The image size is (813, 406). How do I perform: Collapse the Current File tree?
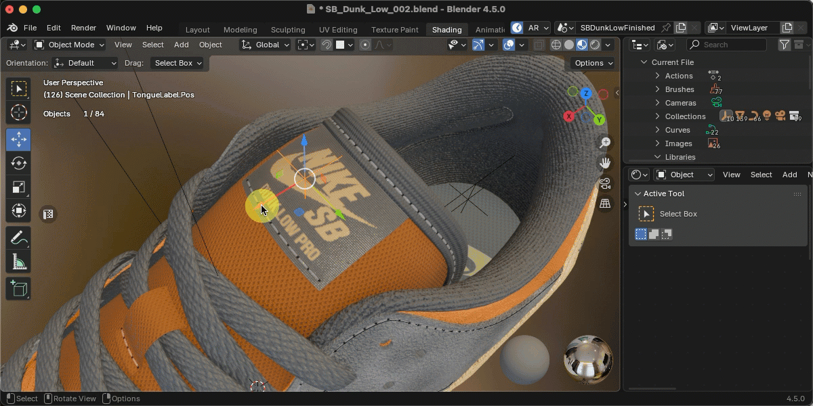[644, 62]
